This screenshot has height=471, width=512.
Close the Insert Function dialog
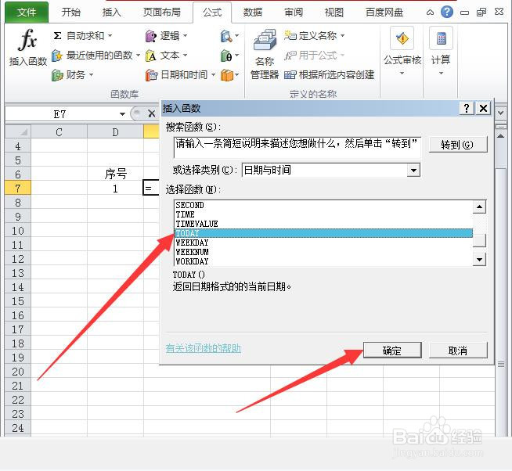(483, 108)
